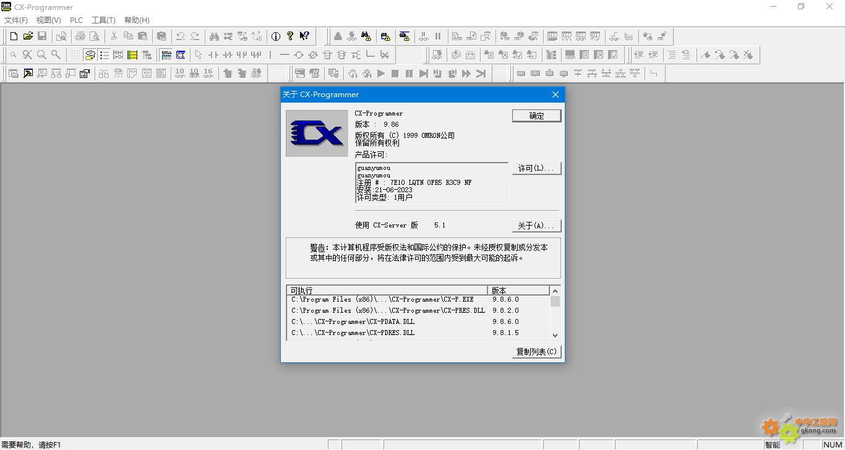Click the Open folder toolbar icon

(28, 36)
